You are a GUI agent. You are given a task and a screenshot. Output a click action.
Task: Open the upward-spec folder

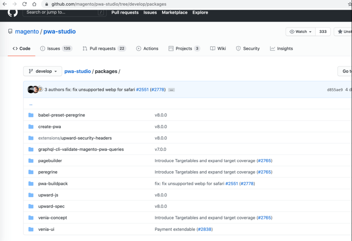(x=52, y=206)
